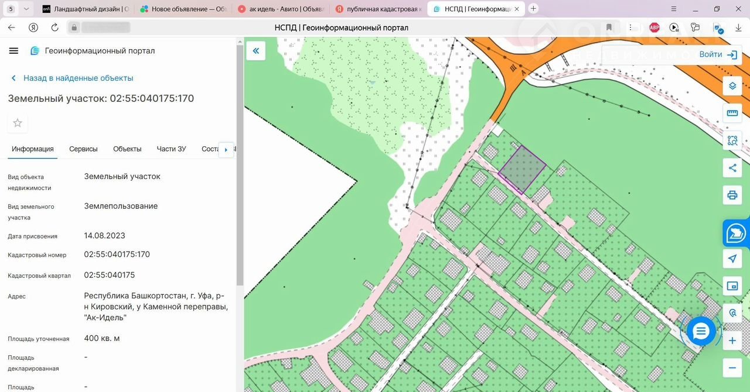Click the share map icon
The height and width of the screenshot is (392, 750).
tap(732, 168)
